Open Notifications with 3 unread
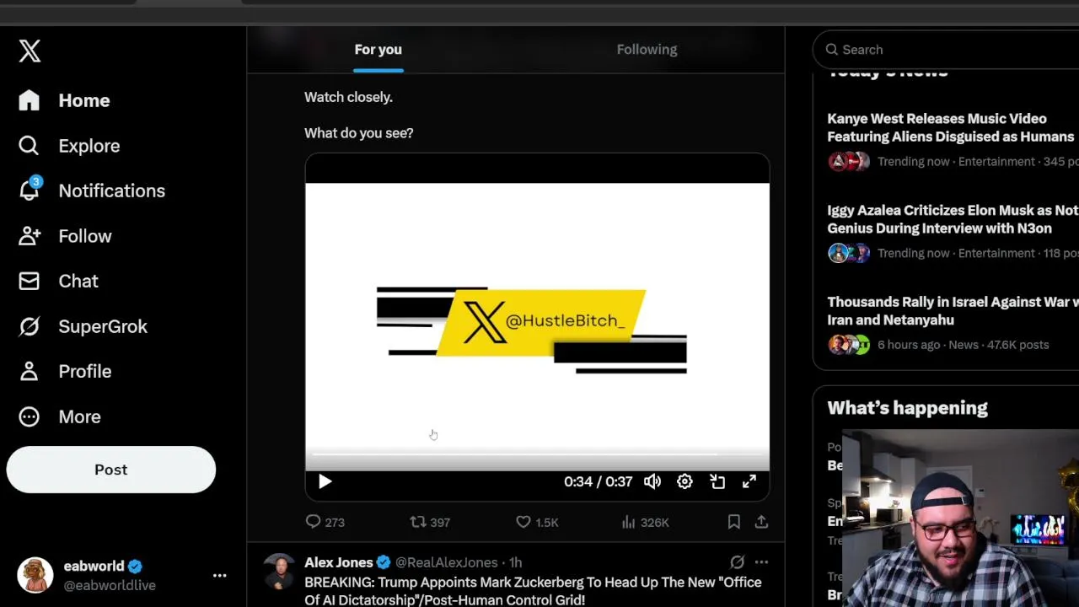Image resolution: width=1079 pixels, height=607 pixels. tap(91, 191)
